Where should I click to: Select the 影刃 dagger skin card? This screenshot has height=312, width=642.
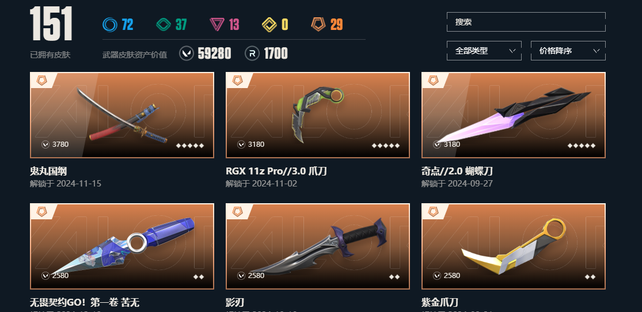(x=318, y=246)
